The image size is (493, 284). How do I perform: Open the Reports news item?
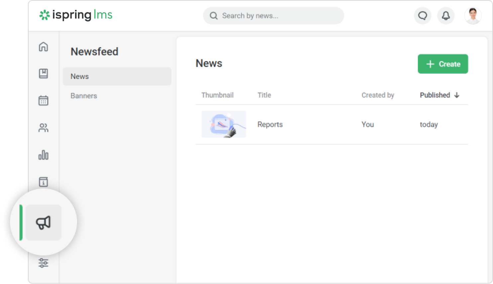tap(270, 124)
